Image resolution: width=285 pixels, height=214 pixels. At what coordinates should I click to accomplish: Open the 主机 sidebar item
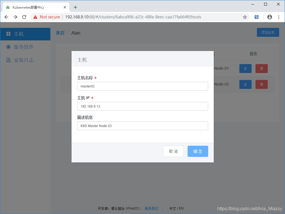25,34
